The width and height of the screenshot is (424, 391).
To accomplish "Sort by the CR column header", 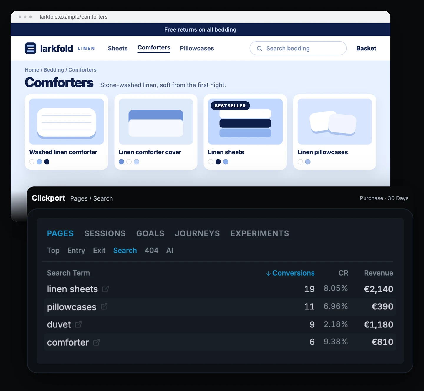I will point(343,273).
